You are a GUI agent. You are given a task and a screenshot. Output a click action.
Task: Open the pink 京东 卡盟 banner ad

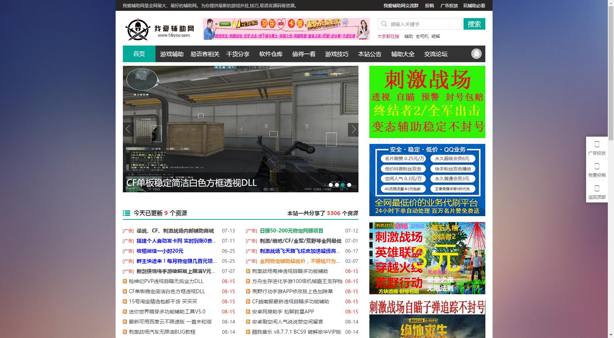coord(286,29)
